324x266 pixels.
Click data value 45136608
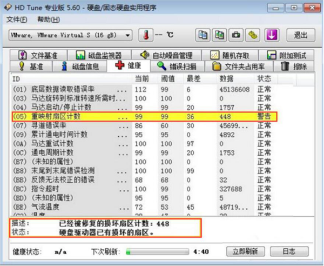click(x=234, y=90)
